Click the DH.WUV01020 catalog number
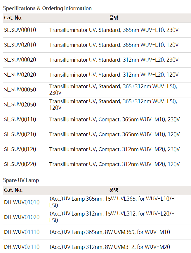This screenshot has height=253, width=191. (22, 217)
